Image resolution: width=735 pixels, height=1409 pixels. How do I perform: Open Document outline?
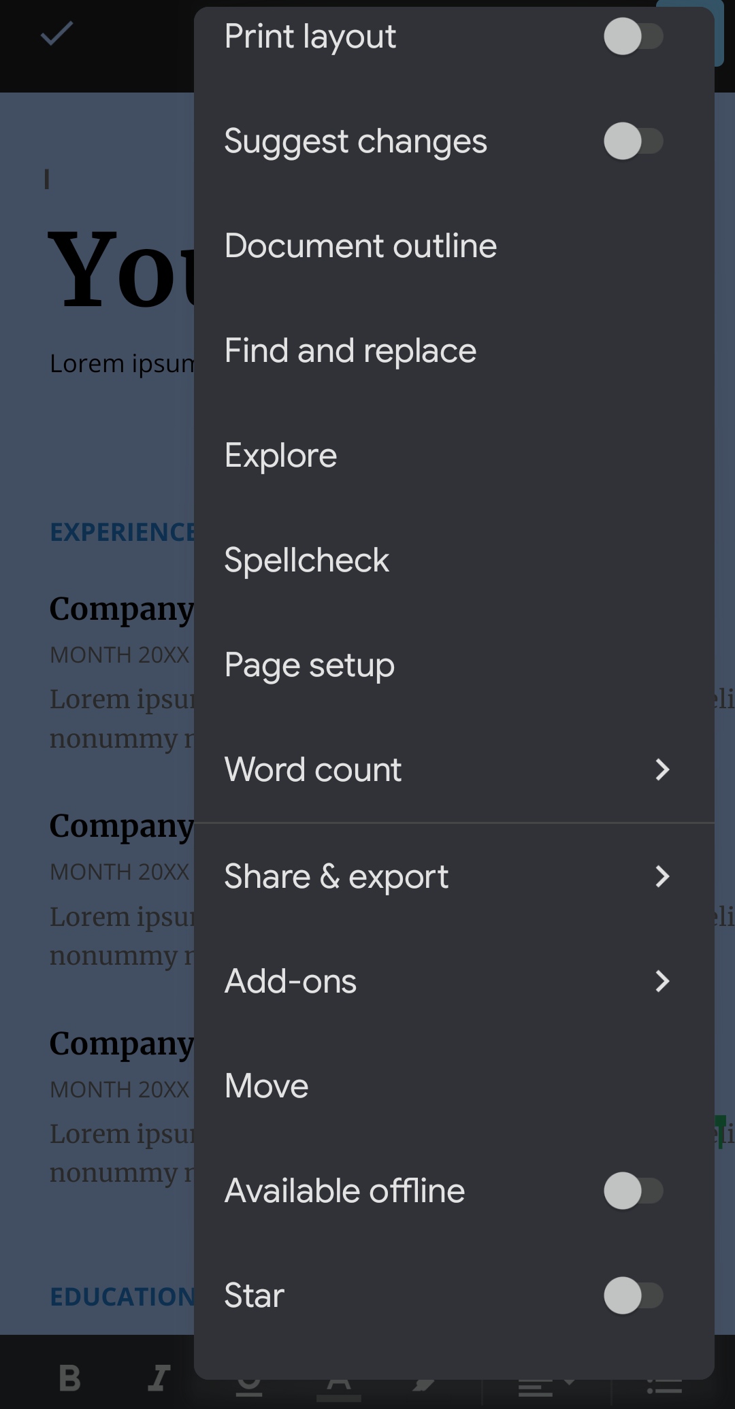click(361, 246)
